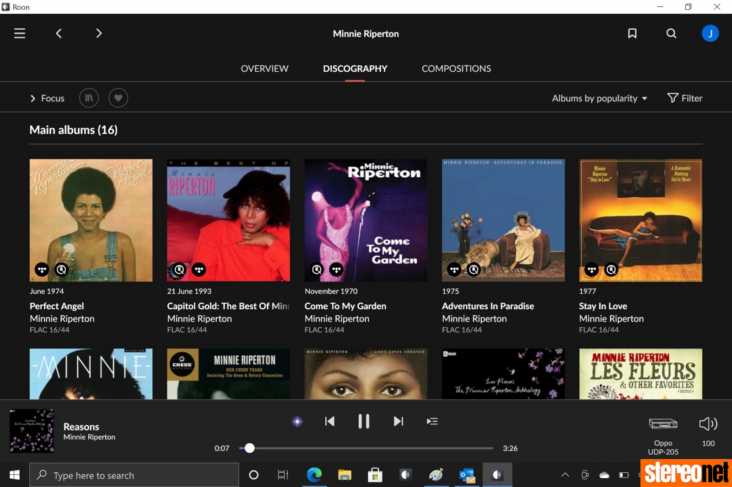Open the Capitol Gold: The Best Of title
732x487 pixels.
228,306
